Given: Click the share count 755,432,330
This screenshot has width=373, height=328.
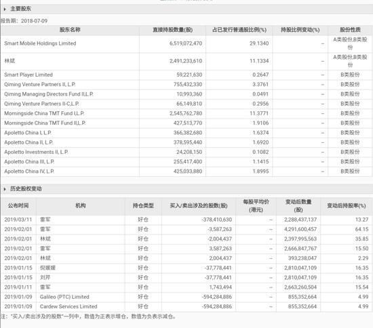Looking at the screenshot, I should click(x=188, y=85).
